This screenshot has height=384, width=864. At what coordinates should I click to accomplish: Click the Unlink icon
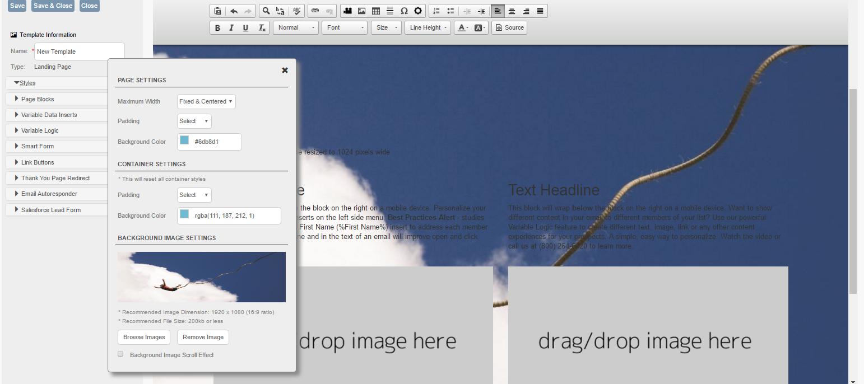point(329,11)
